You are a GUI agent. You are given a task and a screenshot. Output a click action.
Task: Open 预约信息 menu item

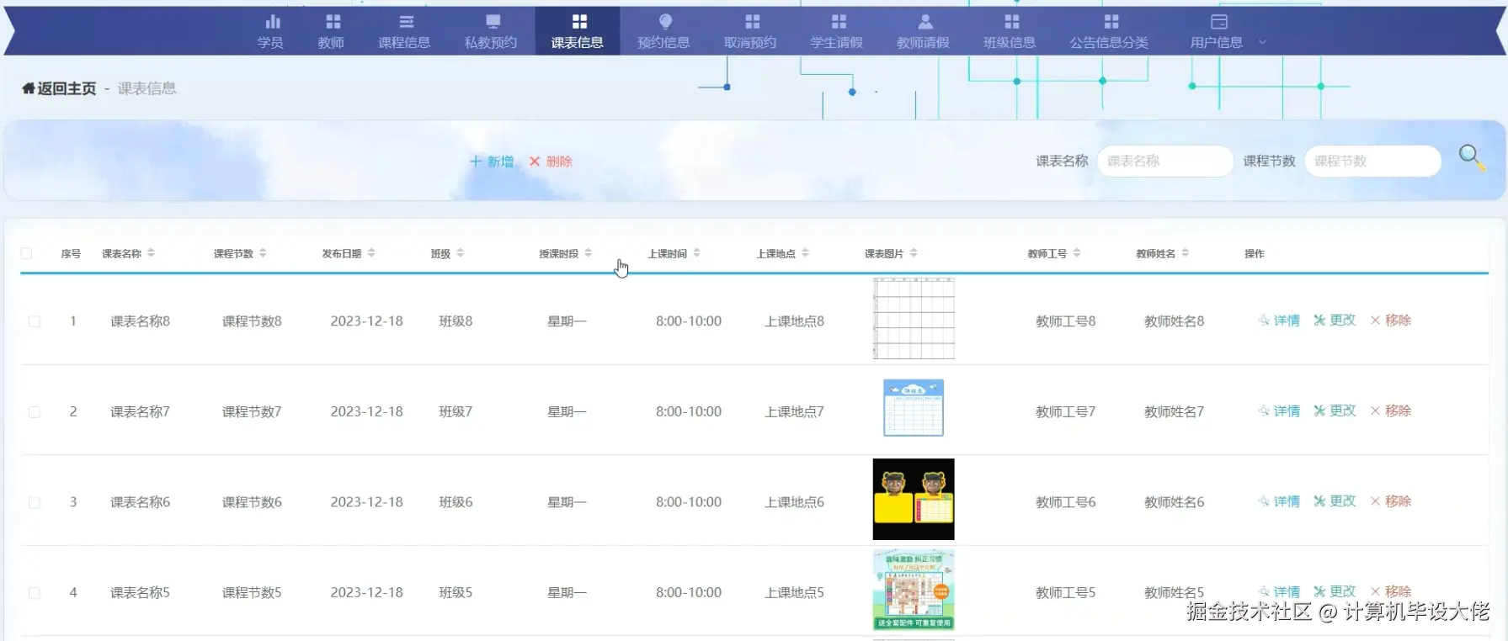click(x=663, y=32)
